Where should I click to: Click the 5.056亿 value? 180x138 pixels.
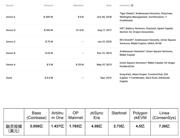[x=36, y=126]
